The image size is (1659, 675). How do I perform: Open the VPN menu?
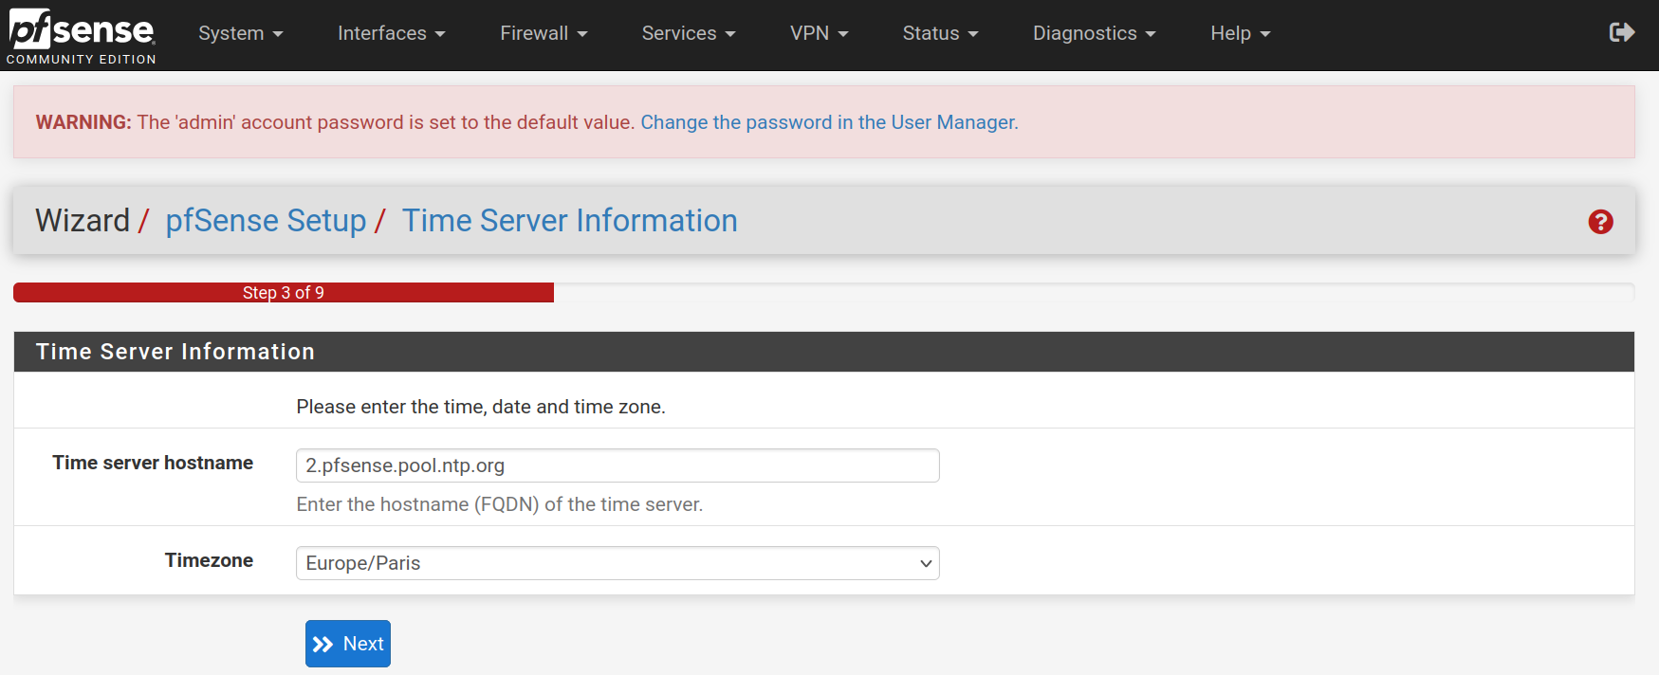820,33
